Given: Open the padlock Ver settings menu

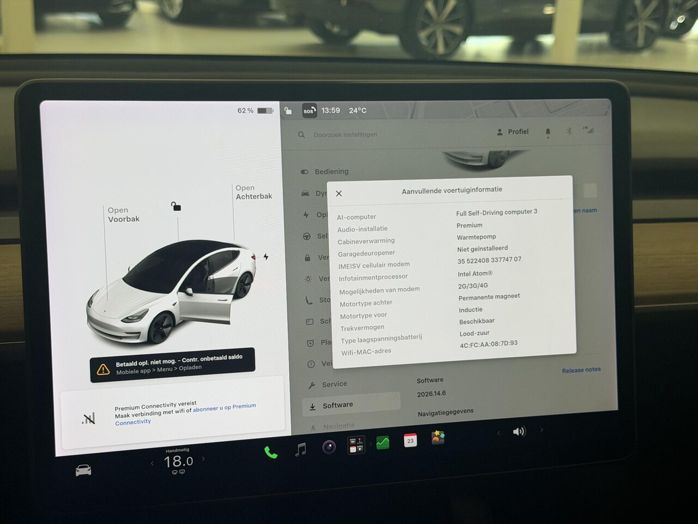Looking at the screenshot, I should click(x=316, y=258).
